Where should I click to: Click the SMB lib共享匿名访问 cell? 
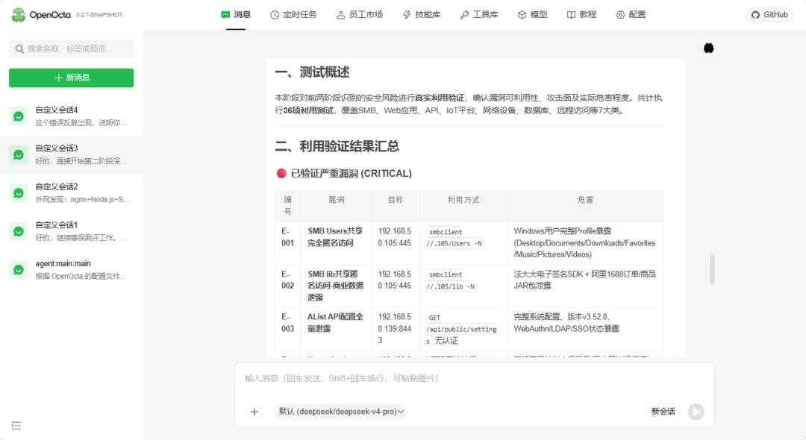[335, 286]
